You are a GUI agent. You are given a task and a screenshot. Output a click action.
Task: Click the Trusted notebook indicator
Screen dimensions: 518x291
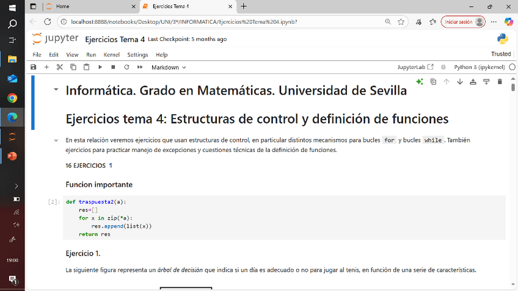[500, 54]
